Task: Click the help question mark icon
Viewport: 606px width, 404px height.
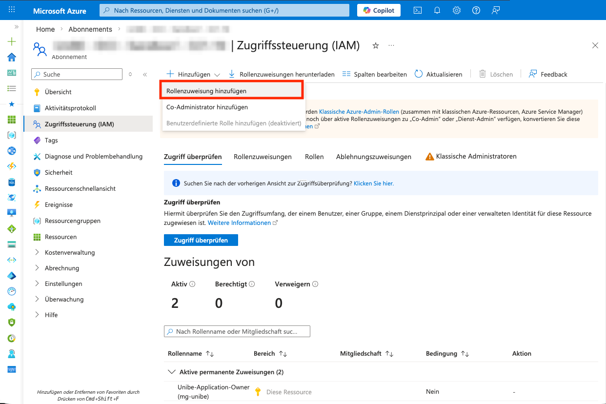Action: pos(476,10)
